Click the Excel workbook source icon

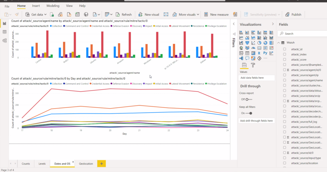(52, 15)
